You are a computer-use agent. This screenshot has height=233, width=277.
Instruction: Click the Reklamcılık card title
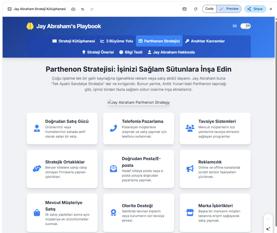point(210,162)
